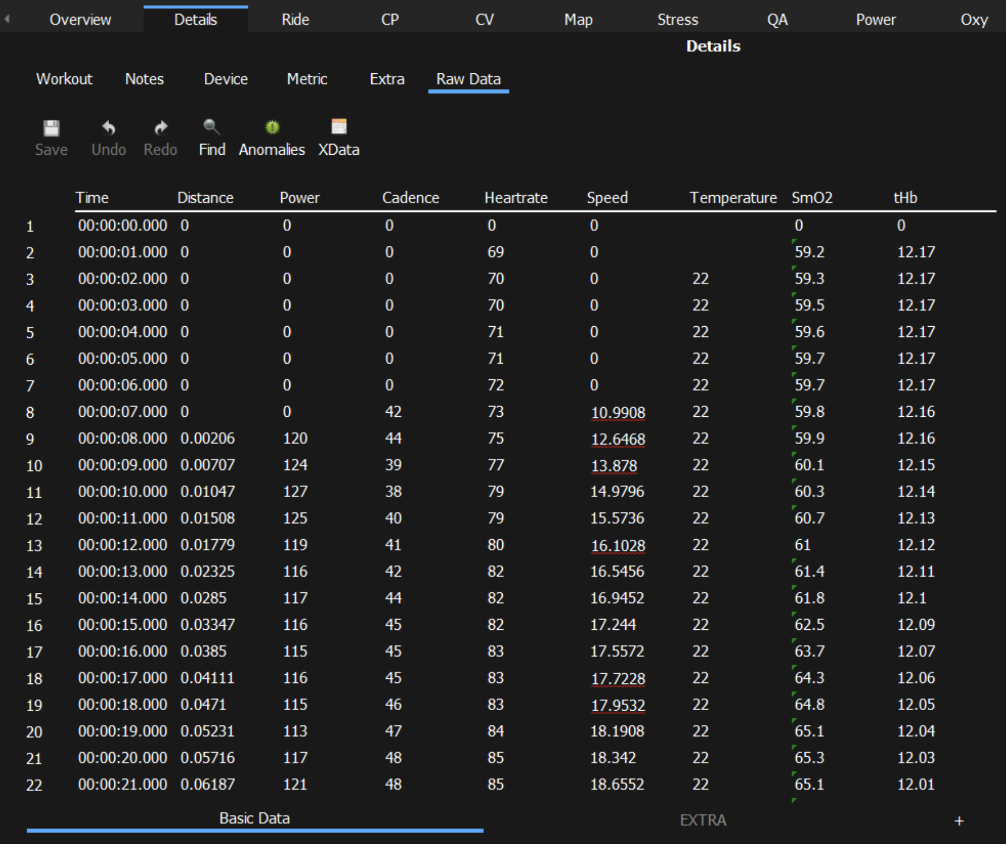Viewport: 1006px width, 844px height.
Task: Open the Workout sub-tab
Action: point(64,79)
